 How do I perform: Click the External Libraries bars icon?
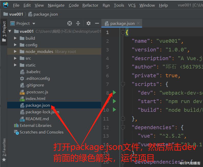[16, 125]
